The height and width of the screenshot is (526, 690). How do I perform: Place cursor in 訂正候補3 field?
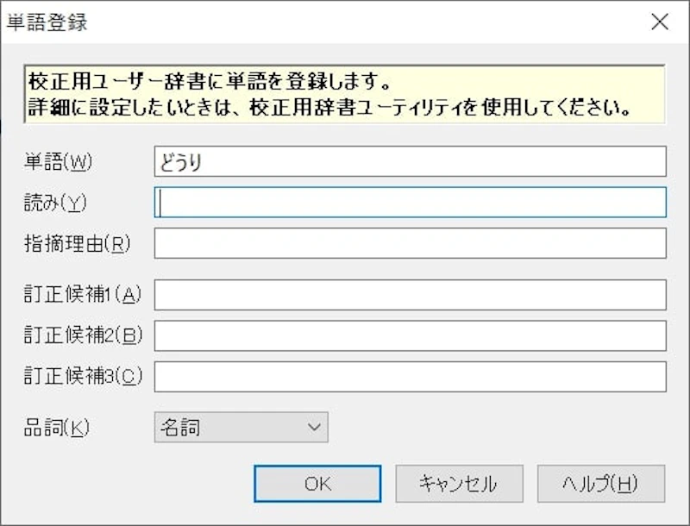point(410,376)
